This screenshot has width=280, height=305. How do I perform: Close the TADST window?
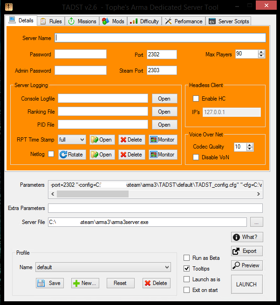(x=266, y=5)
